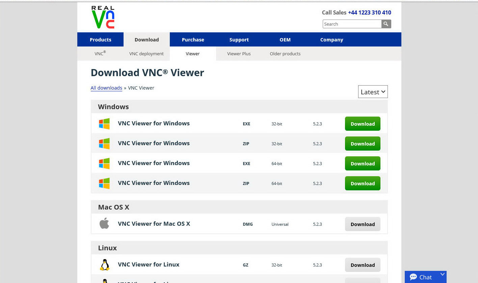Collapse the Chat widget chevron
This screenshot has height=283, width=478.
point(443,275)
